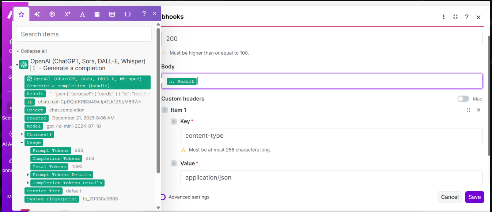Open date and time functions calendar tab
Viewport: 492px width, 212px height.
point(97,14)
